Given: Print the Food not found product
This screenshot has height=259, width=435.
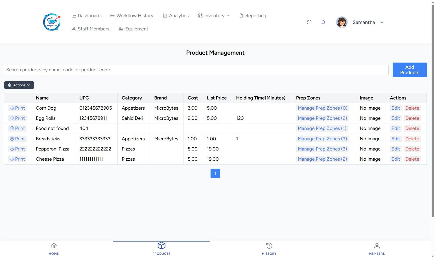Looking at the screenshot, I should coord(17,128).
